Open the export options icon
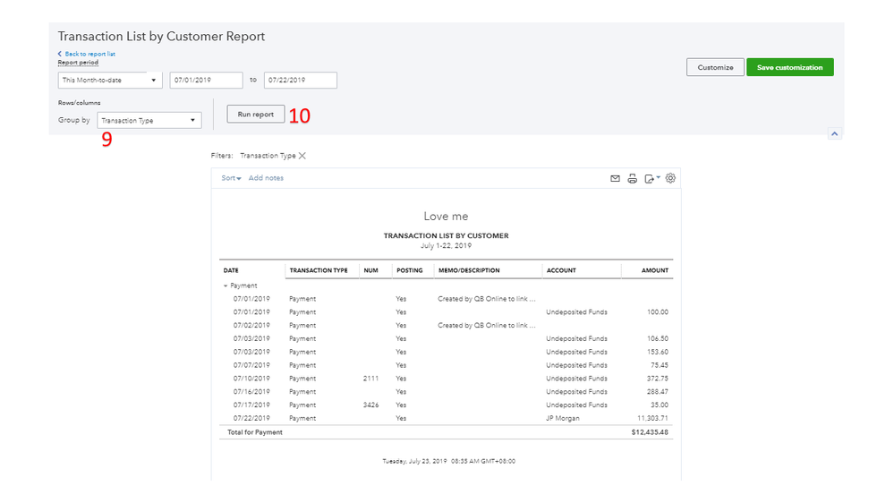 (651, 179)
